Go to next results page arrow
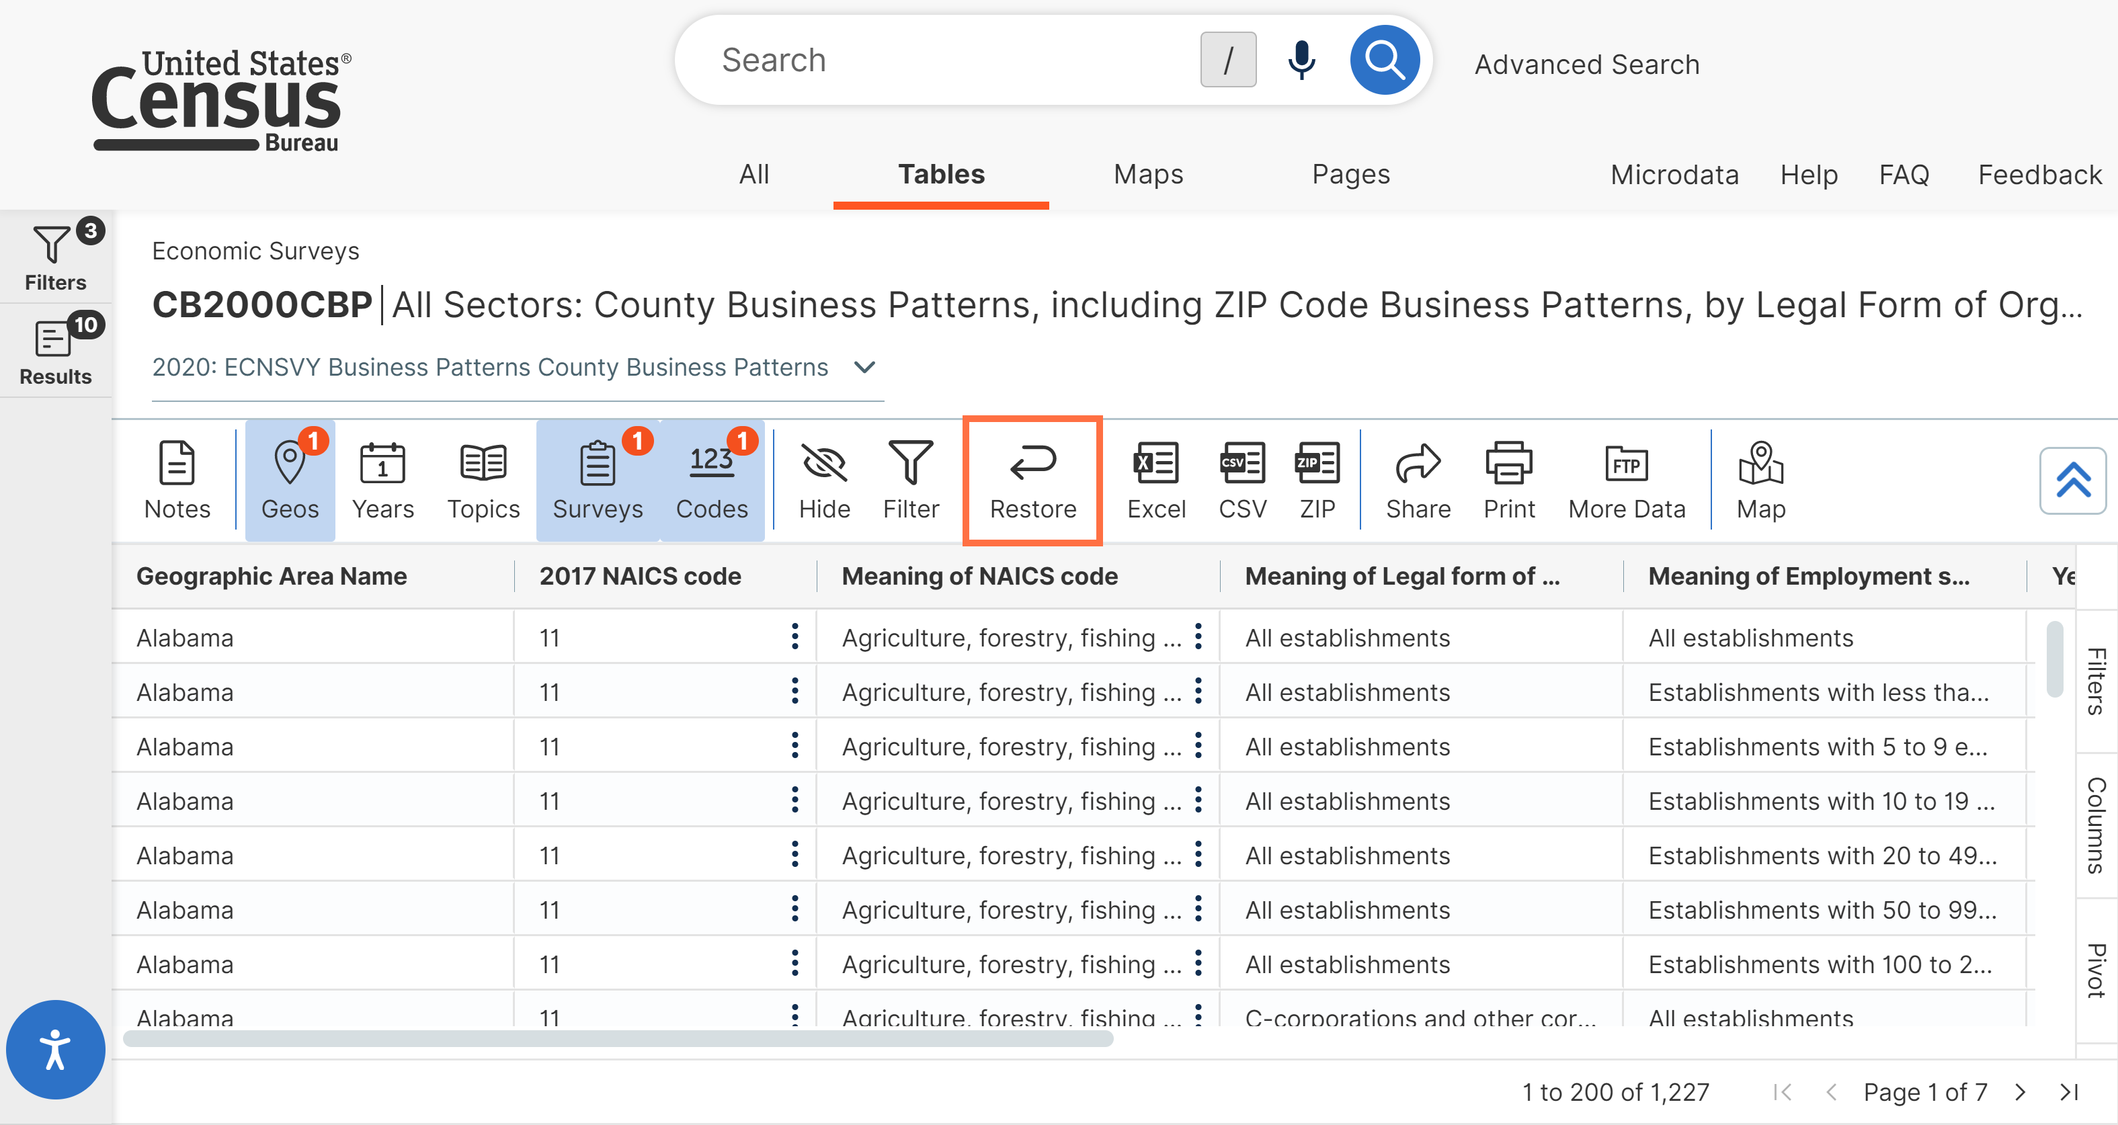 (x=2020, y=1092)
